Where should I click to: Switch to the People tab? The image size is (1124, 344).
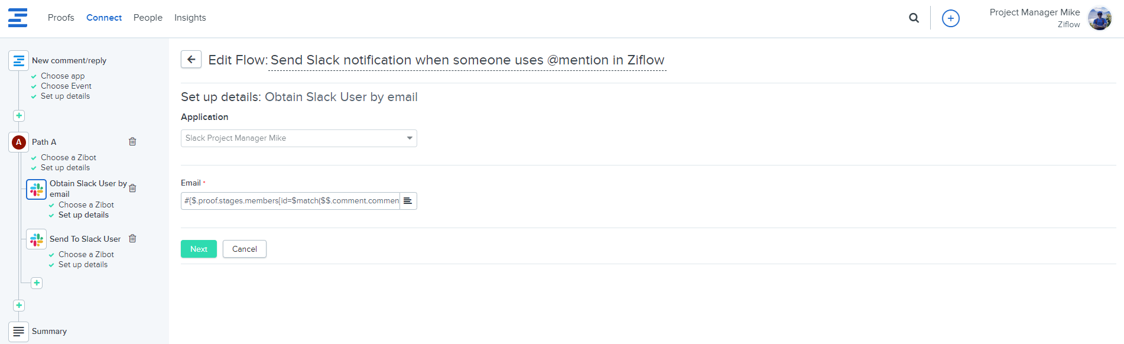point(148,18)
